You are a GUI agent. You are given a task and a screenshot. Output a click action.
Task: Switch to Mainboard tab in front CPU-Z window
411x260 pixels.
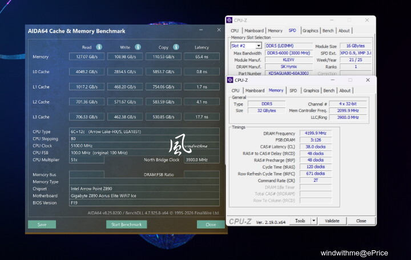[x=255, y=90]
